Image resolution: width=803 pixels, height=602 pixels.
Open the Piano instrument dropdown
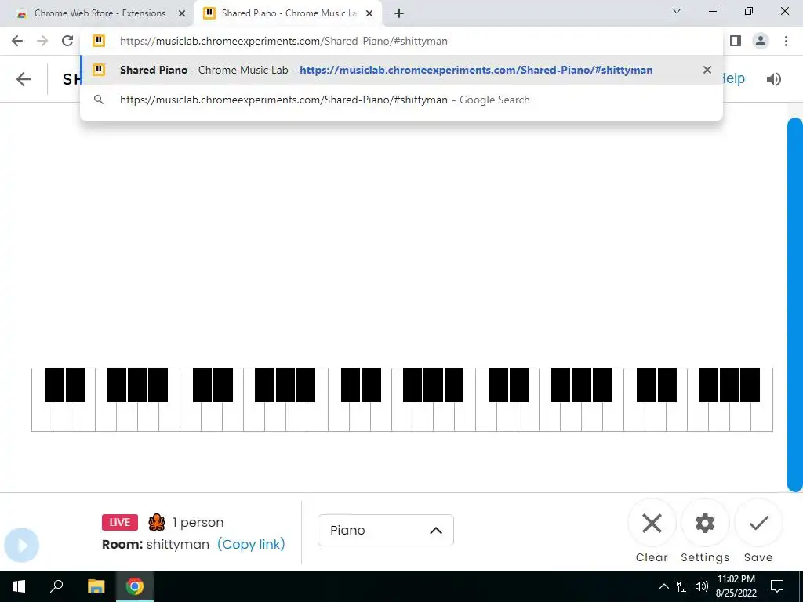[x=386, y=531]
